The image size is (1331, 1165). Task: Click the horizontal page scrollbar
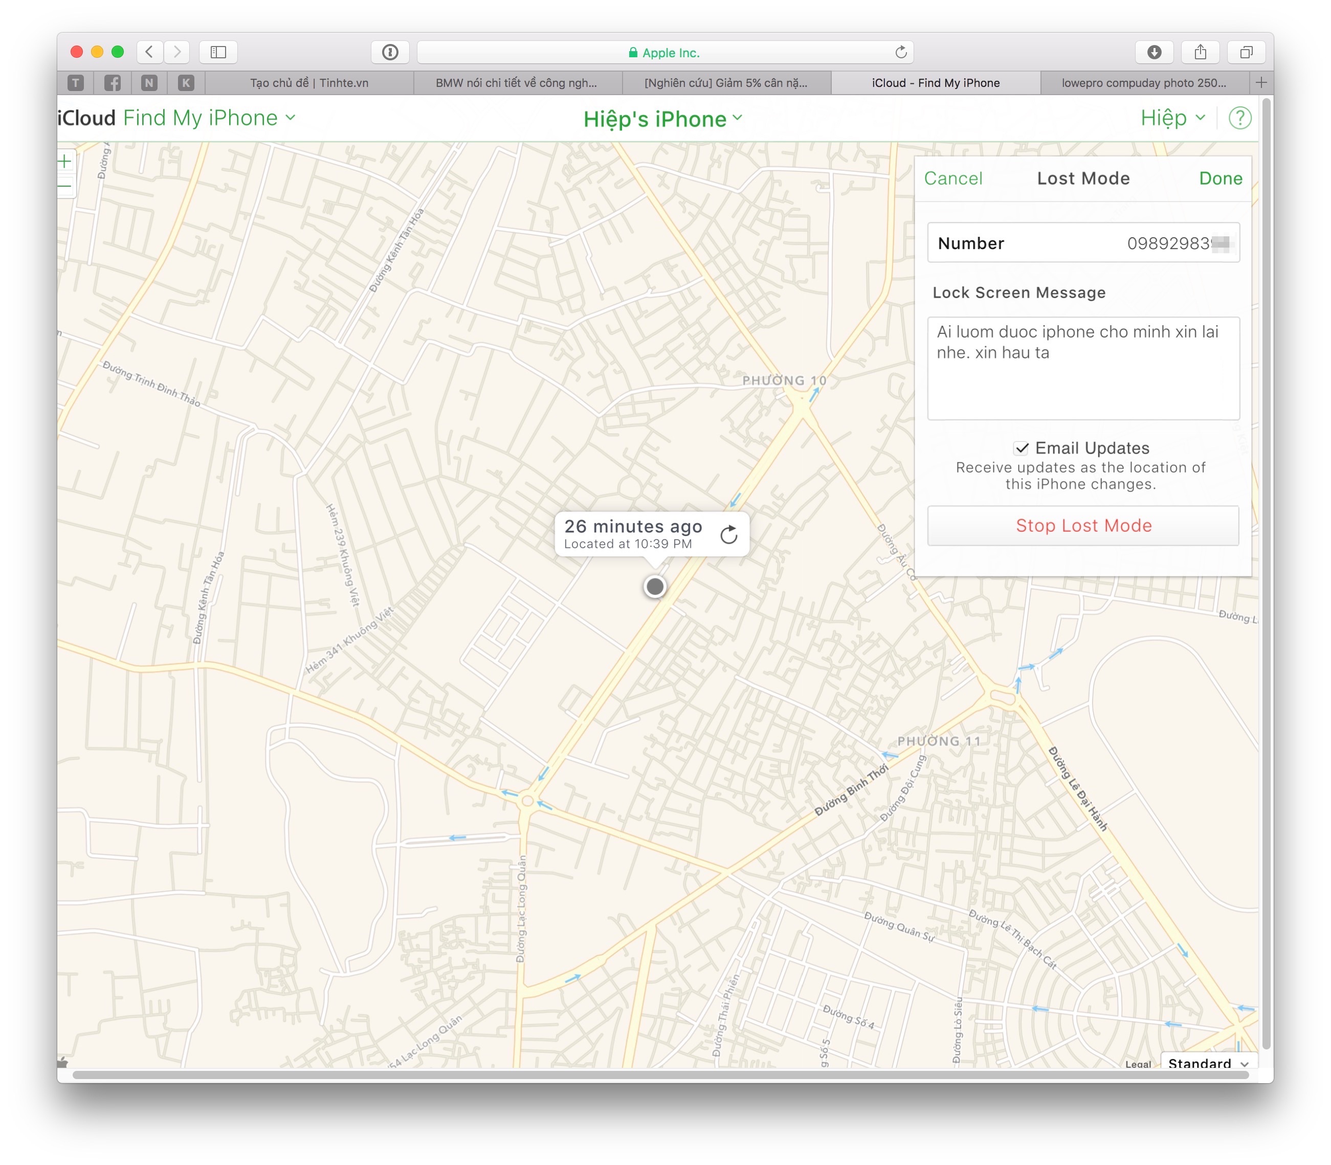tap(660, 1076)
